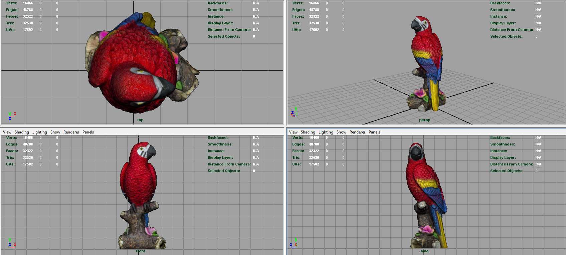
Task: Click the axis gizmo in the side view
Action: pos(294,243)
